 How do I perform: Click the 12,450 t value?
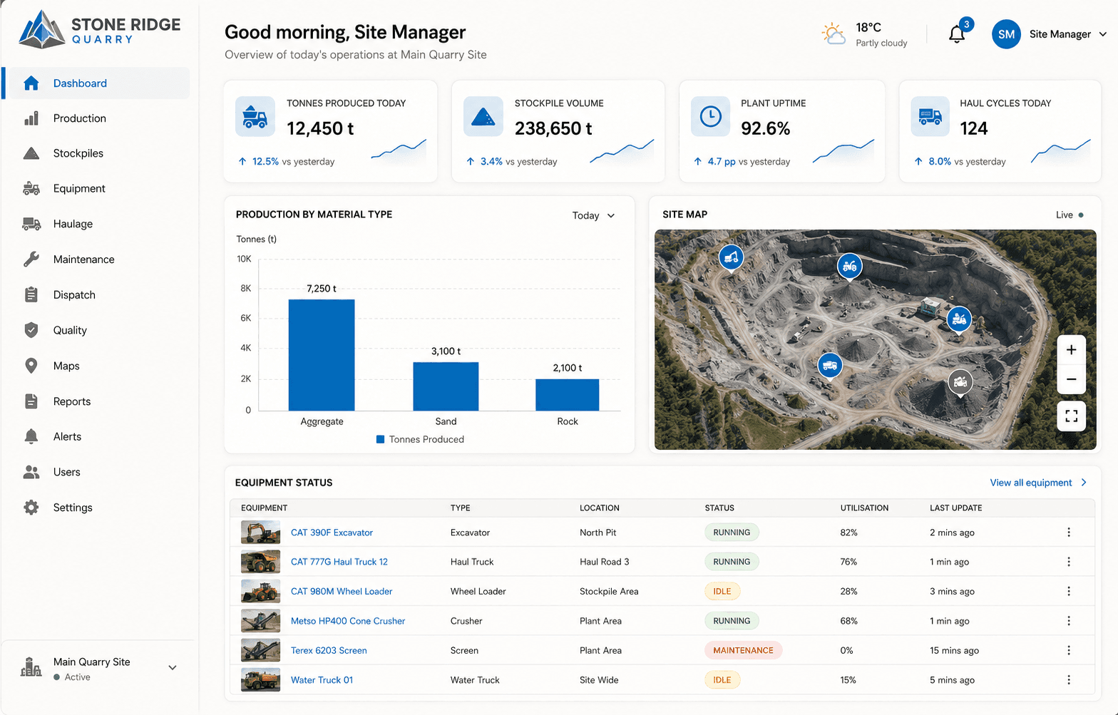tap(320, 128)
